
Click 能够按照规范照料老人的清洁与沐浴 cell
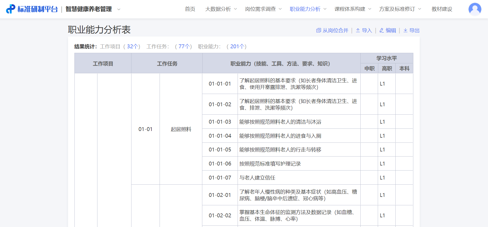pyautogui.click(x=299, y=122)
